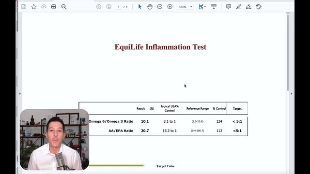310x174 pixels.
Task: Click the Omega 6/Omega 3 Ratio label
Action: pos(111,121)
